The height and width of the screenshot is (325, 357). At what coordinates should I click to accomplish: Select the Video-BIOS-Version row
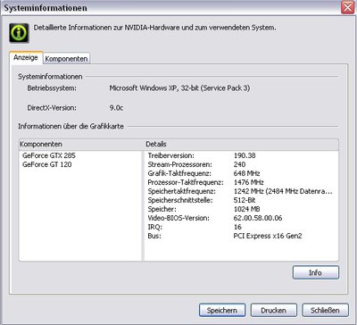point(241,218)
